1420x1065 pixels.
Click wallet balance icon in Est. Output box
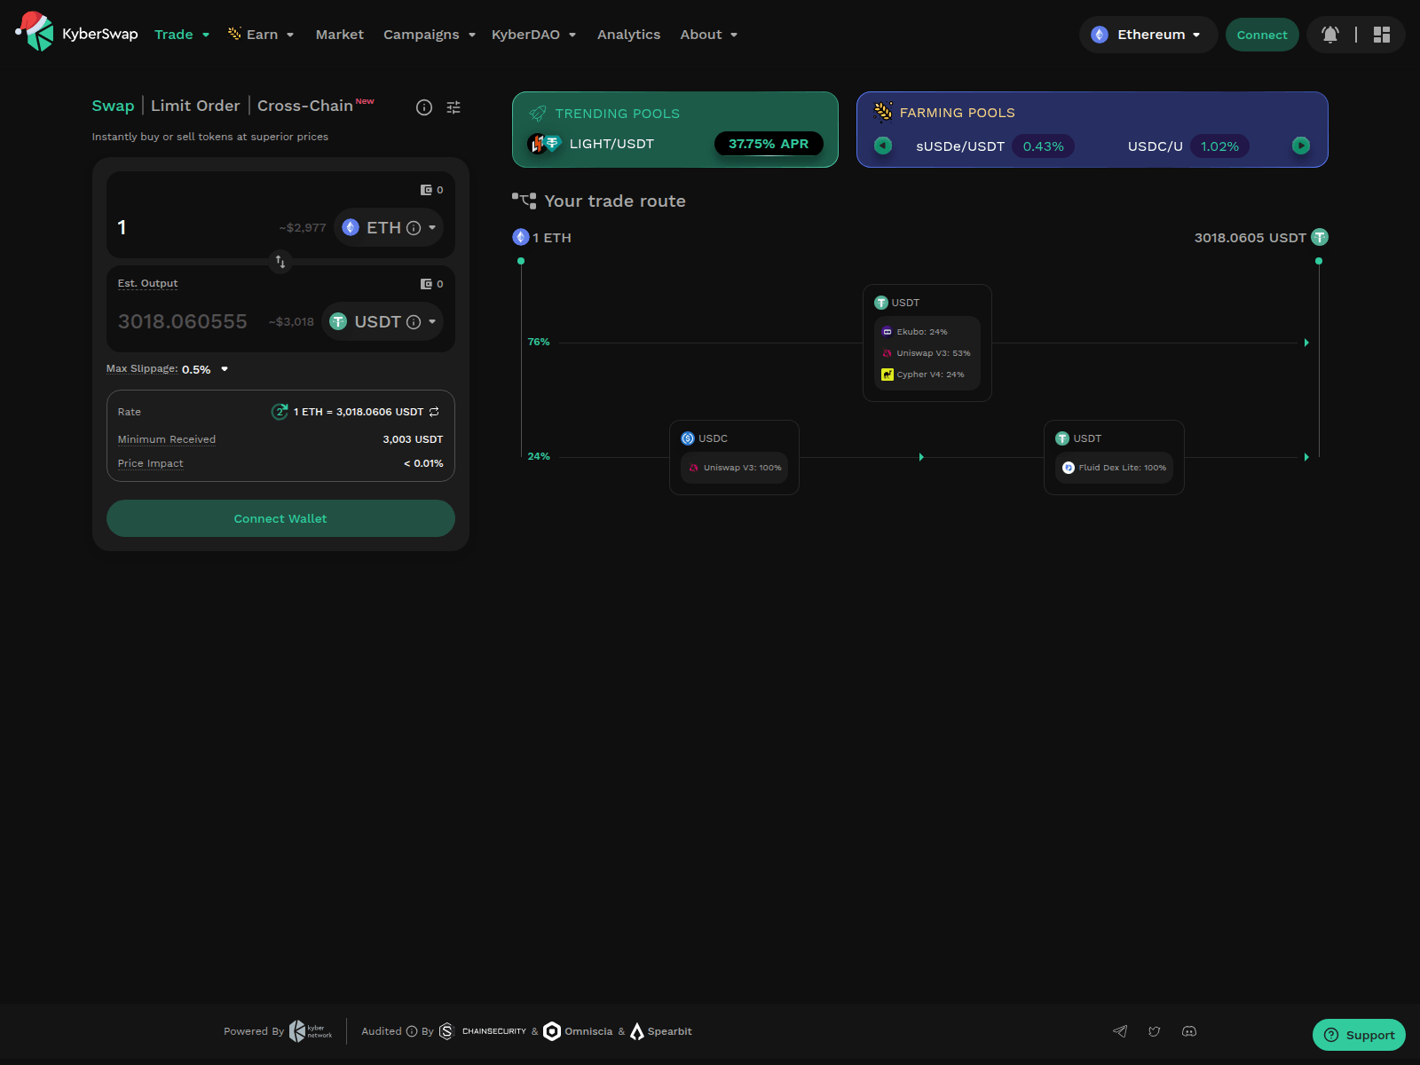(x=426, y=284)
